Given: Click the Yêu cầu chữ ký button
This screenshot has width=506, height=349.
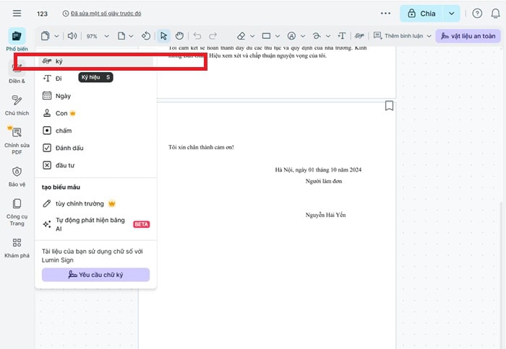Looking at the screenshot, I should tap(95, 275).
